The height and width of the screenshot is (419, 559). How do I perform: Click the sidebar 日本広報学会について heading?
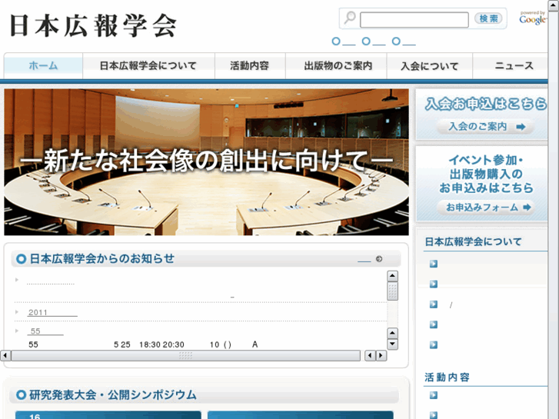click(473, 241)
